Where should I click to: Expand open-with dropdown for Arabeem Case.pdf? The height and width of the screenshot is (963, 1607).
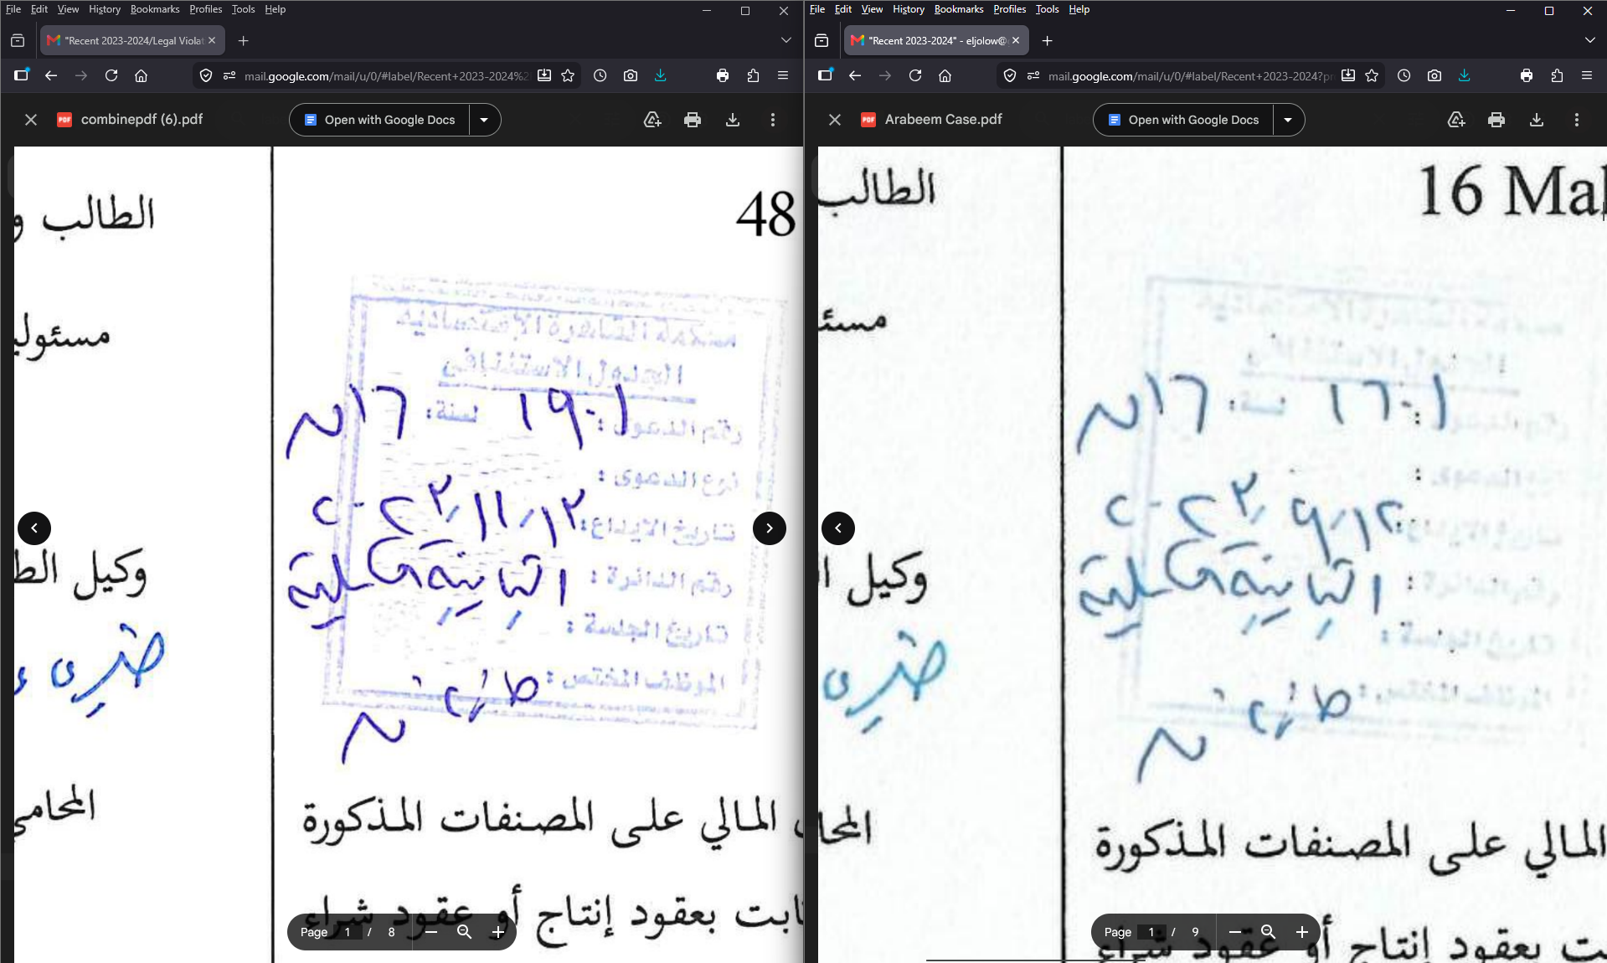(x=1288, y=120)
